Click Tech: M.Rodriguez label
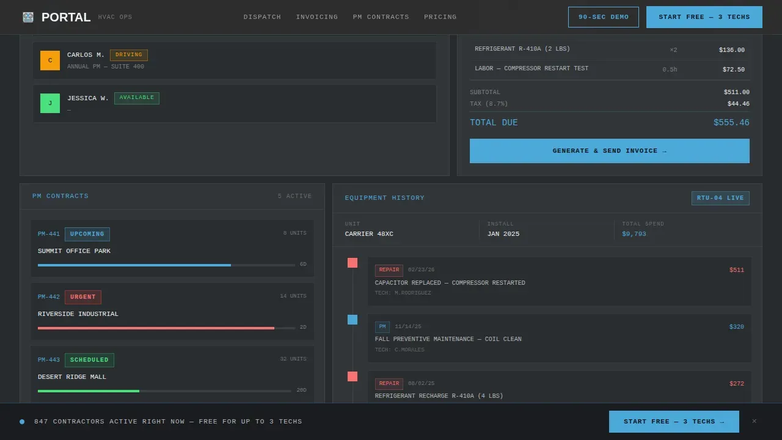This screenshot has width=782, height=440. coord(403,293)
